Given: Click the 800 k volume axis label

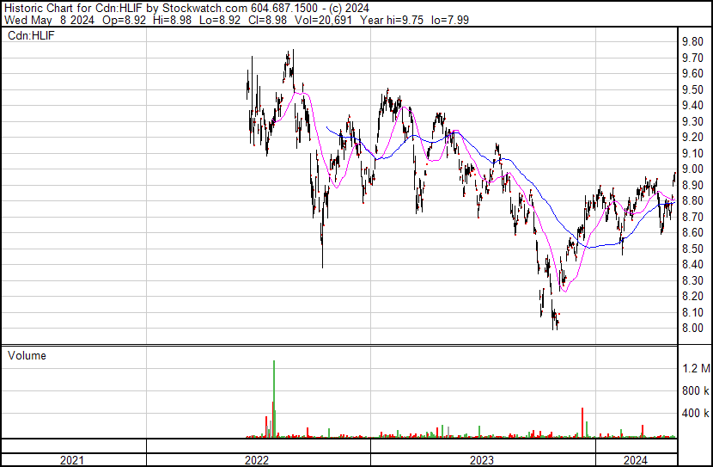Looking at the screenshot, I should [x=696, y=390].
